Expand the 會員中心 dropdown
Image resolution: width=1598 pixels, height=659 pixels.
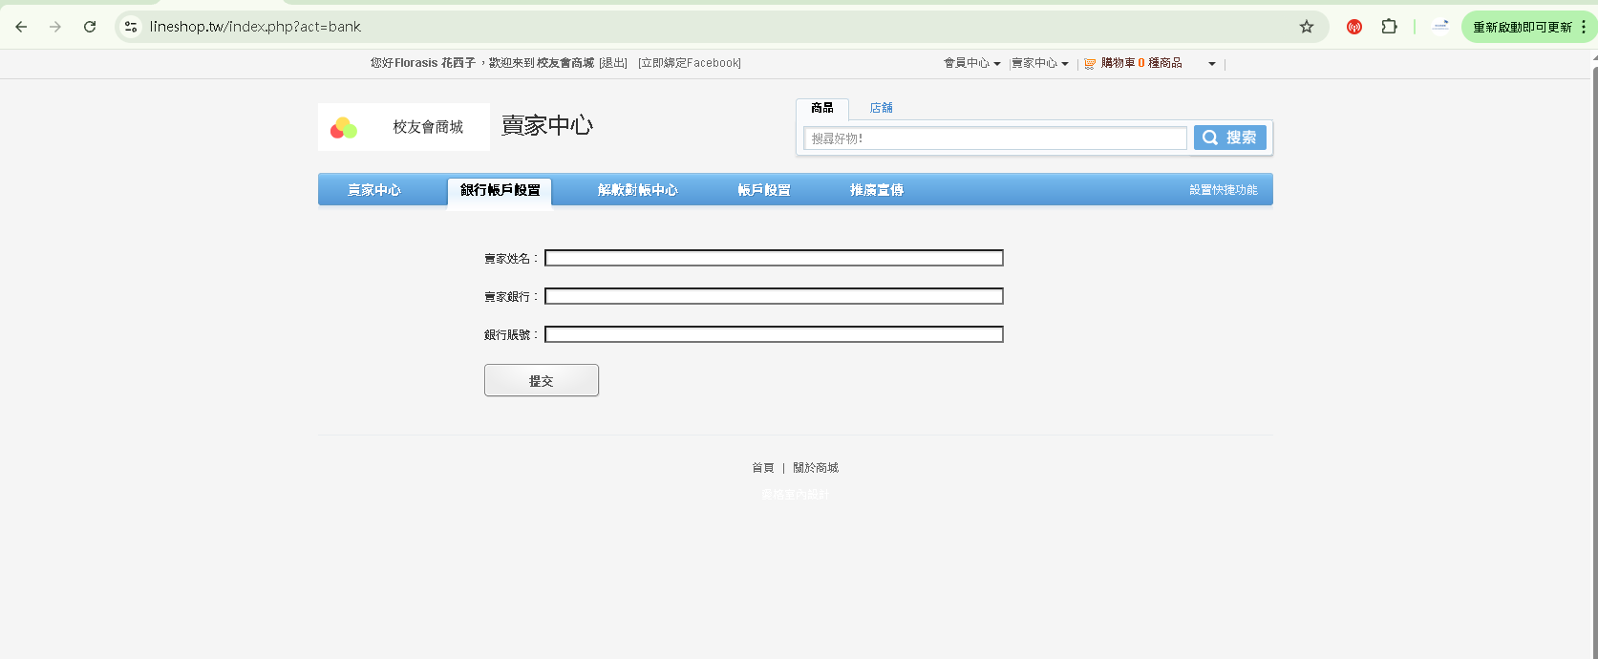click(x=971, y=63)
